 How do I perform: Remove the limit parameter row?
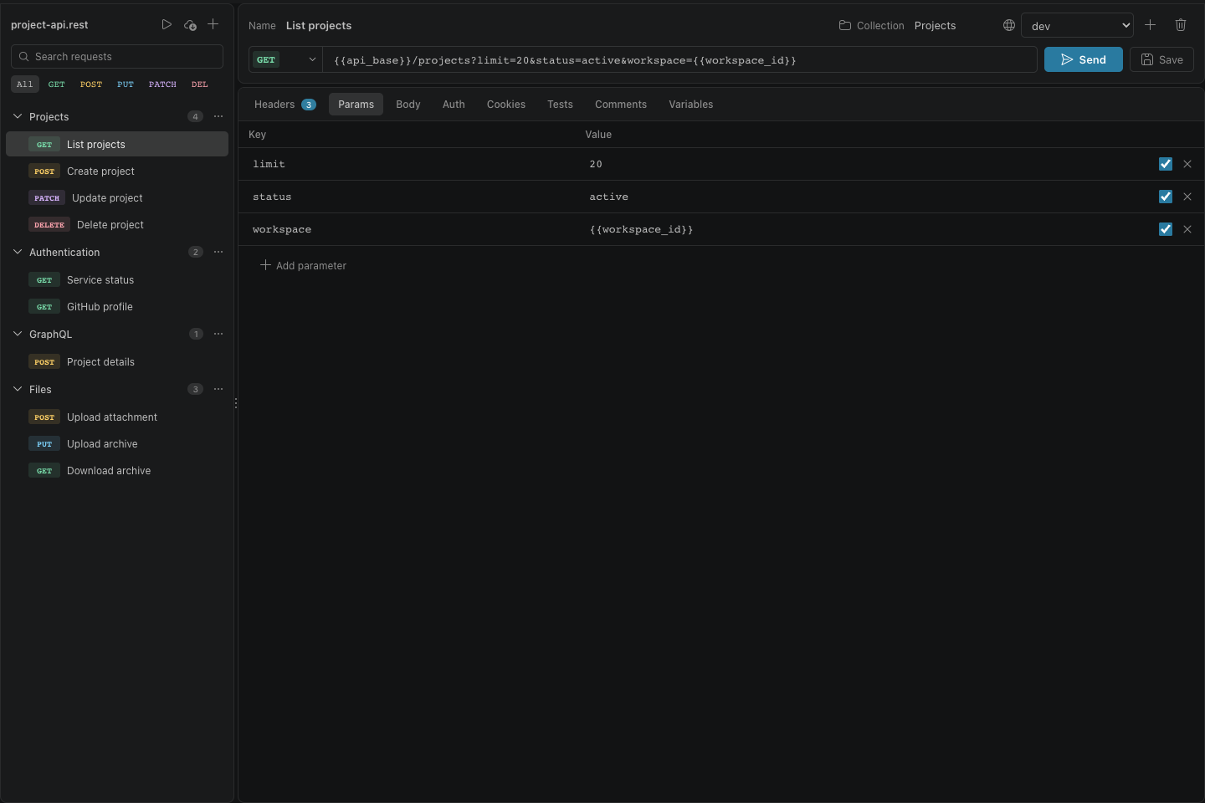[1187, 164]
